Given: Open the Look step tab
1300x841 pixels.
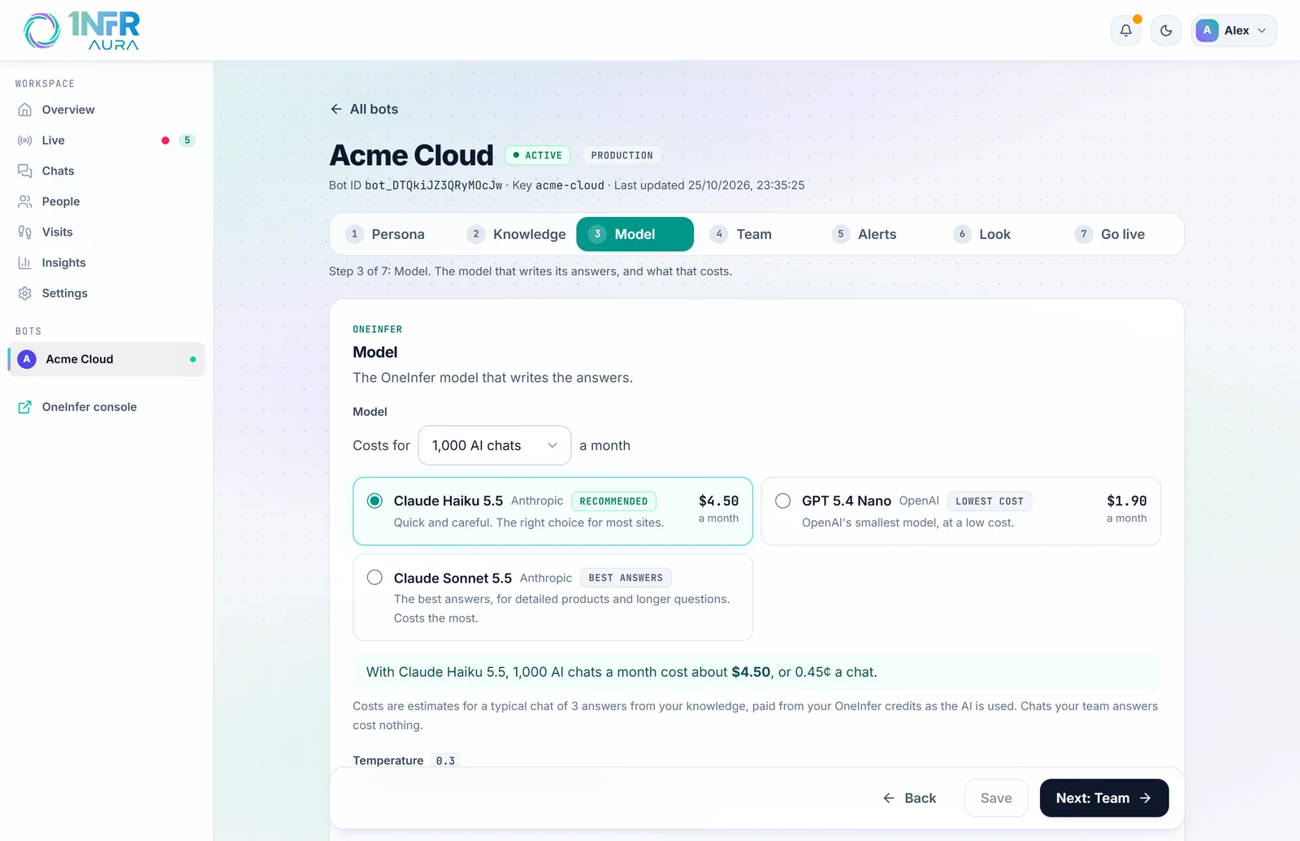Looking at the screenshot, I should click(999, 234).
